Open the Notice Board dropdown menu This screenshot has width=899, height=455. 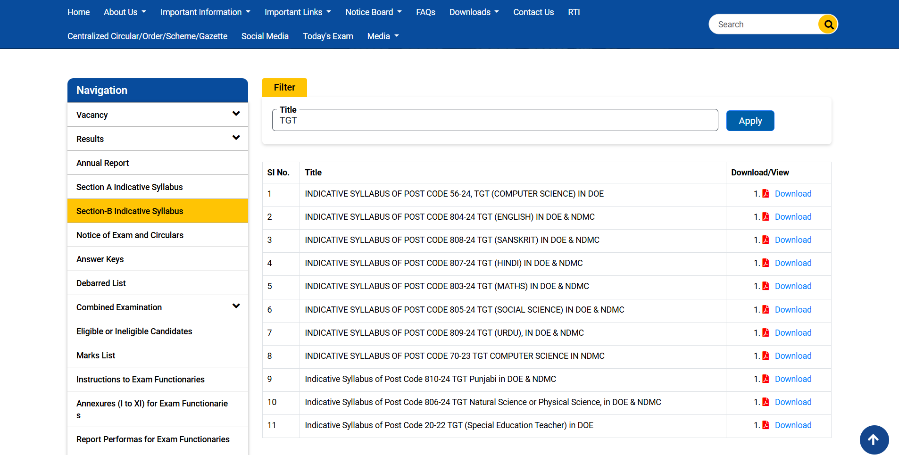click(374, 12)
